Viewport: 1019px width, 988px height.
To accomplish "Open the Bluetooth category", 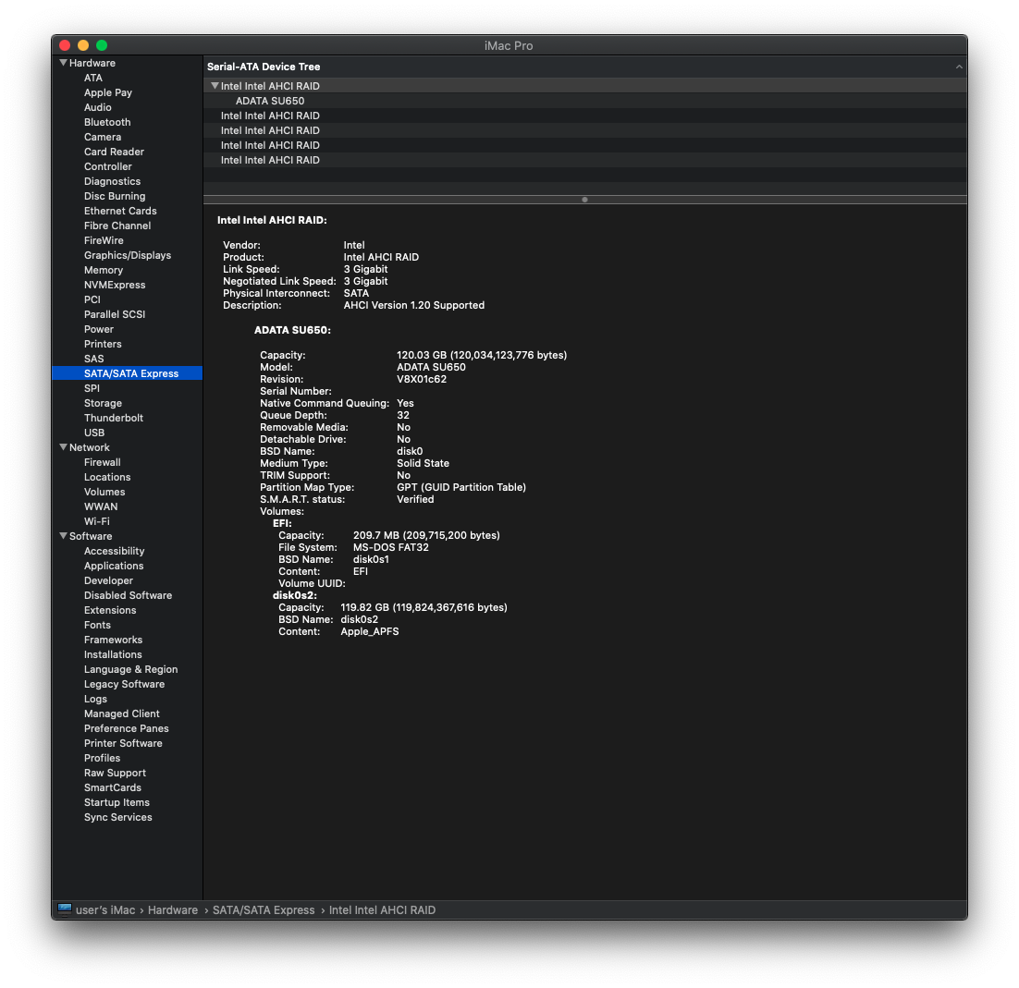I will pyautogui.click(x=107, y=122).
